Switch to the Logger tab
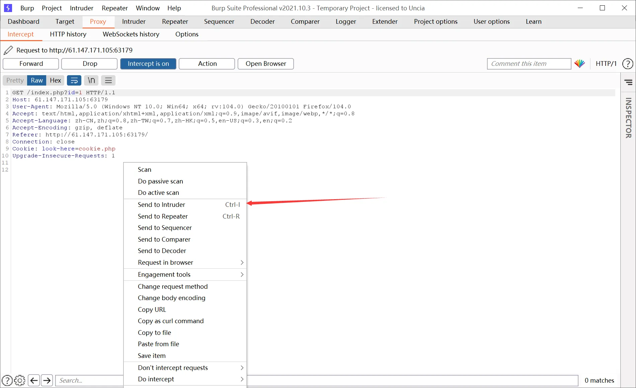The image size is (636, 388). (346, 21)
